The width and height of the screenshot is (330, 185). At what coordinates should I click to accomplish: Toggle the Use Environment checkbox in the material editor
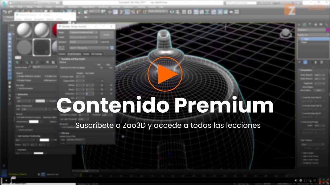click(17, 88)
